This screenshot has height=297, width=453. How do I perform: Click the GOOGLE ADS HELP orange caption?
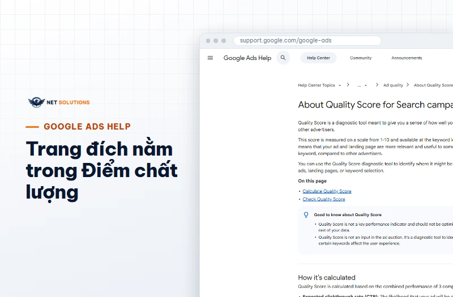point(87,126)
